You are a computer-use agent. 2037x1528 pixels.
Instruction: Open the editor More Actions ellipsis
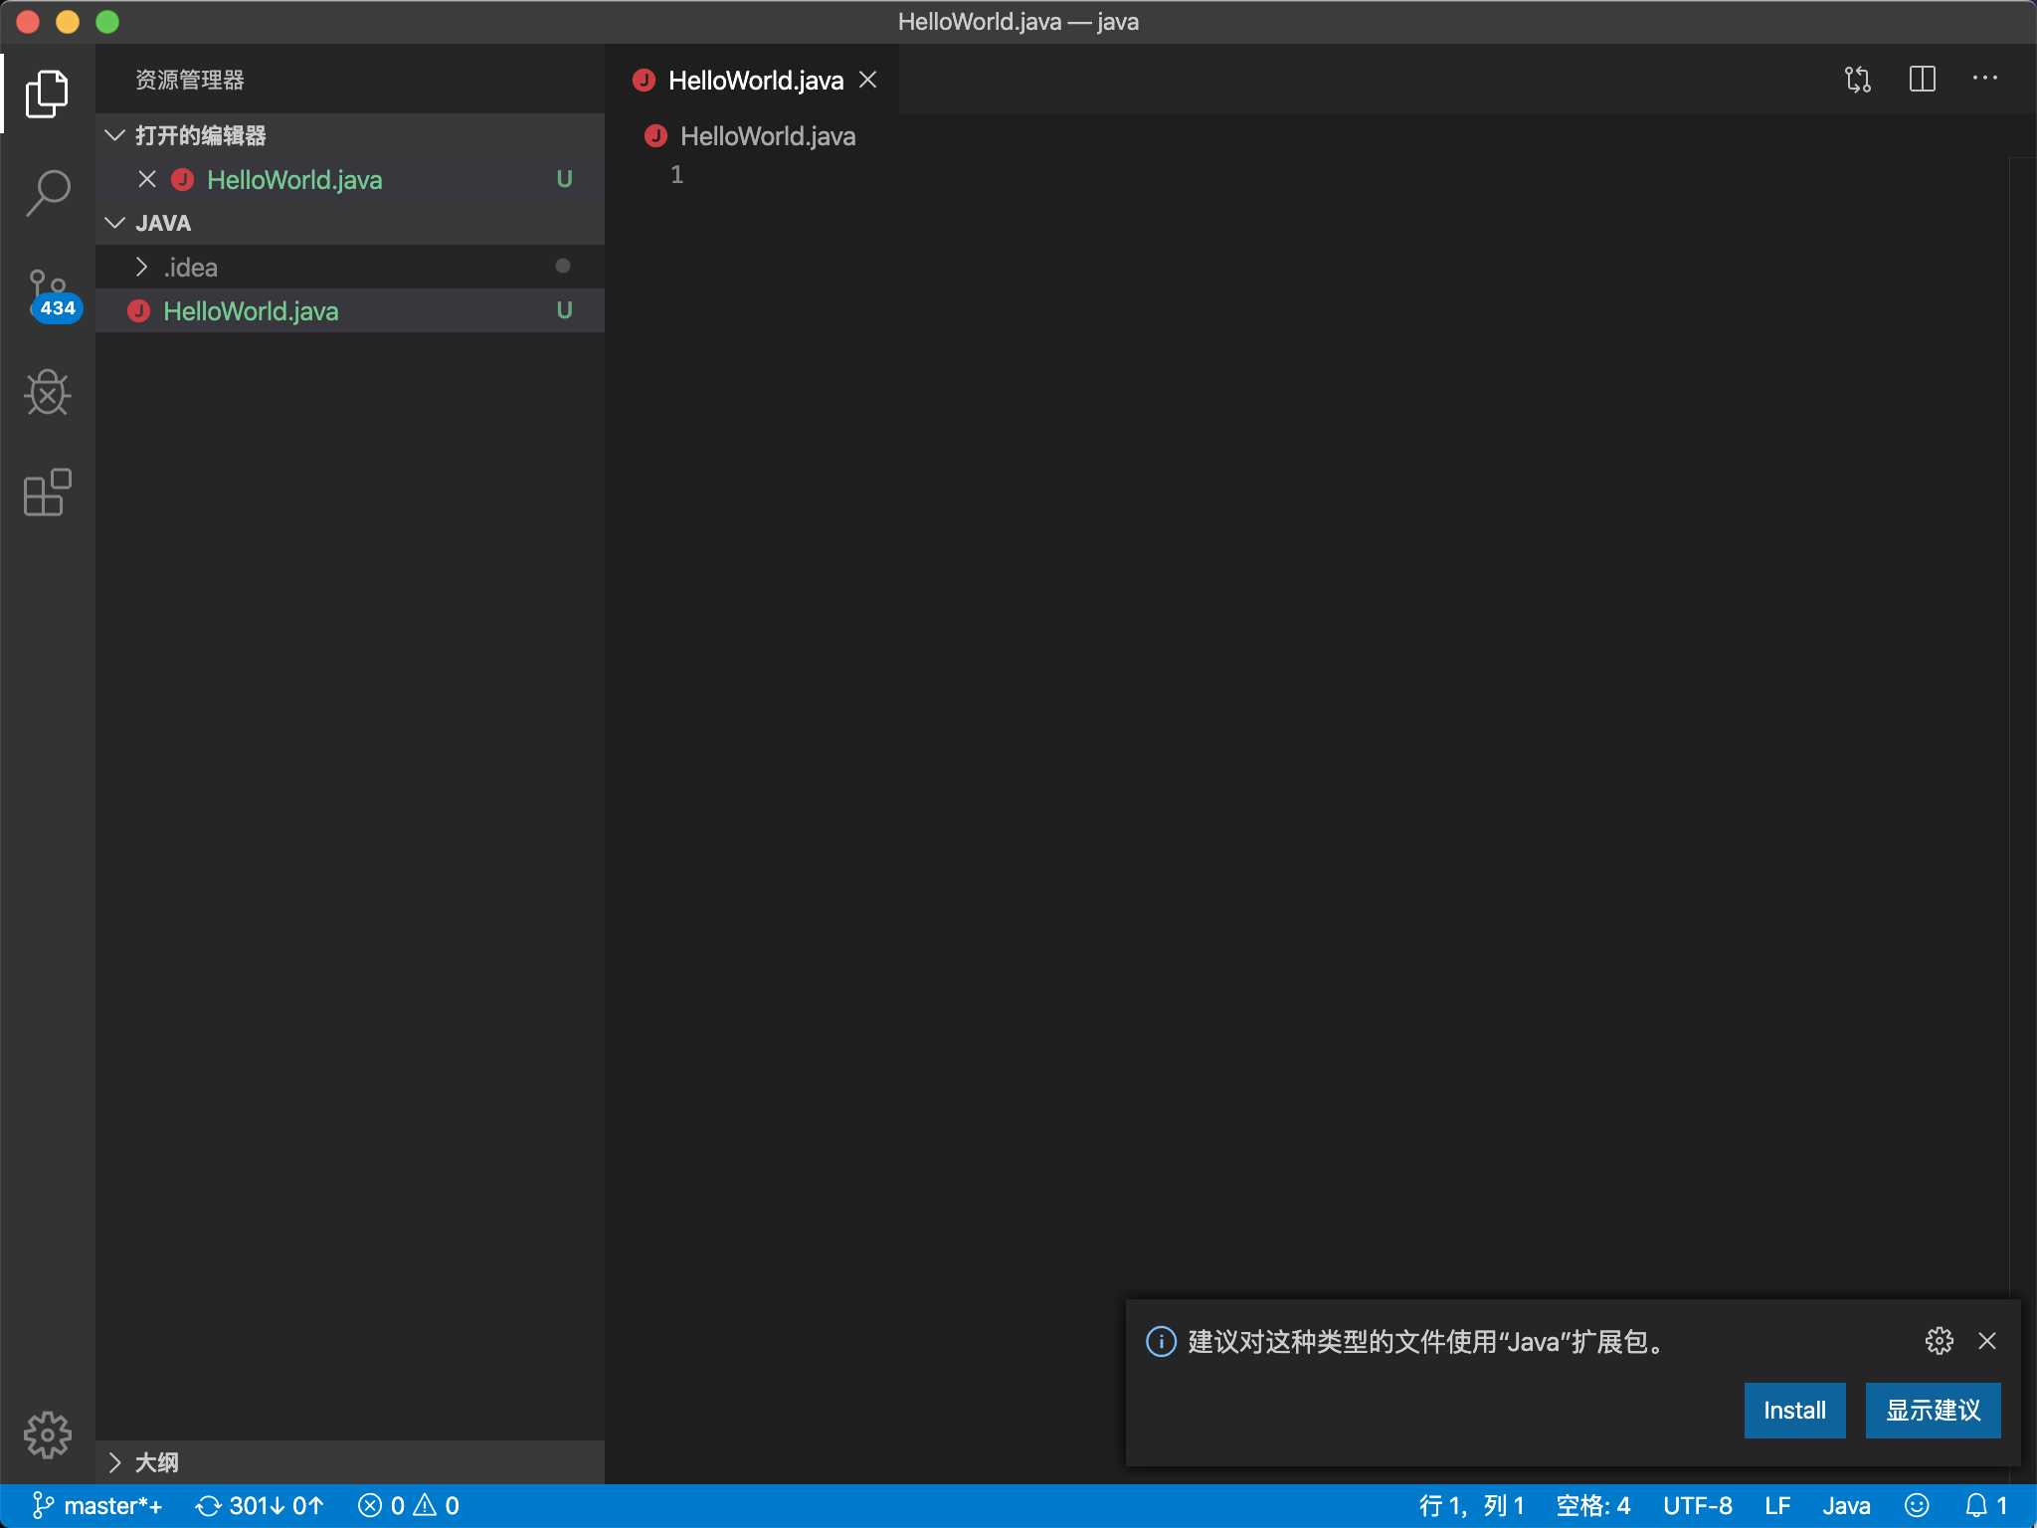1985,79
